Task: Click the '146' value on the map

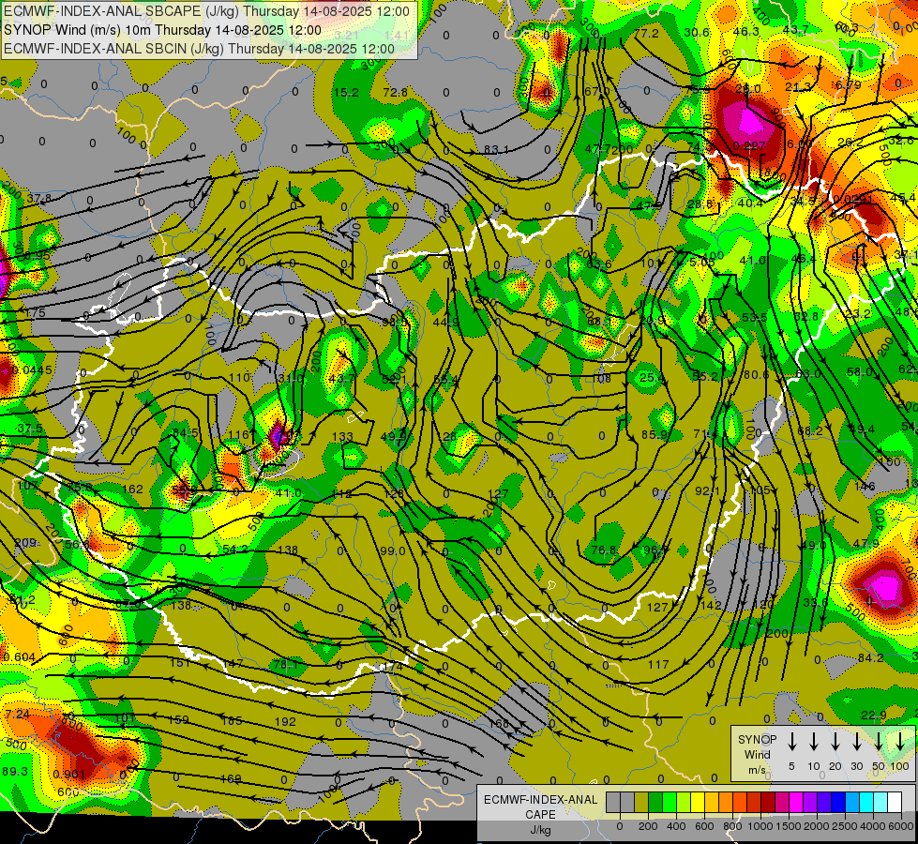Action: click(x=865, y=486)
